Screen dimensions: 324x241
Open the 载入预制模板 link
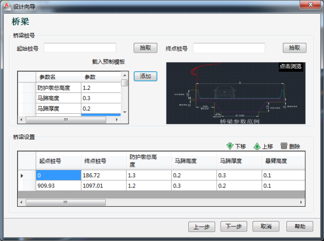(x=108, y=62)
